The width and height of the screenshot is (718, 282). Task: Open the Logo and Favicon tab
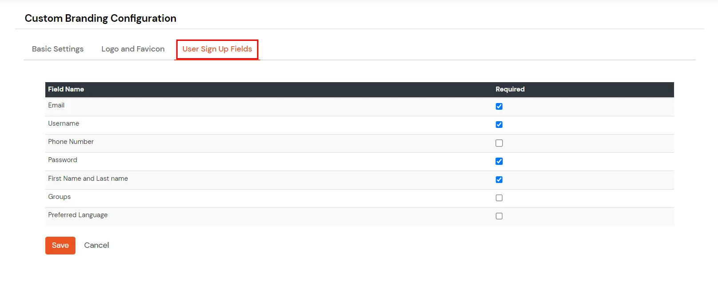[132, 49]
